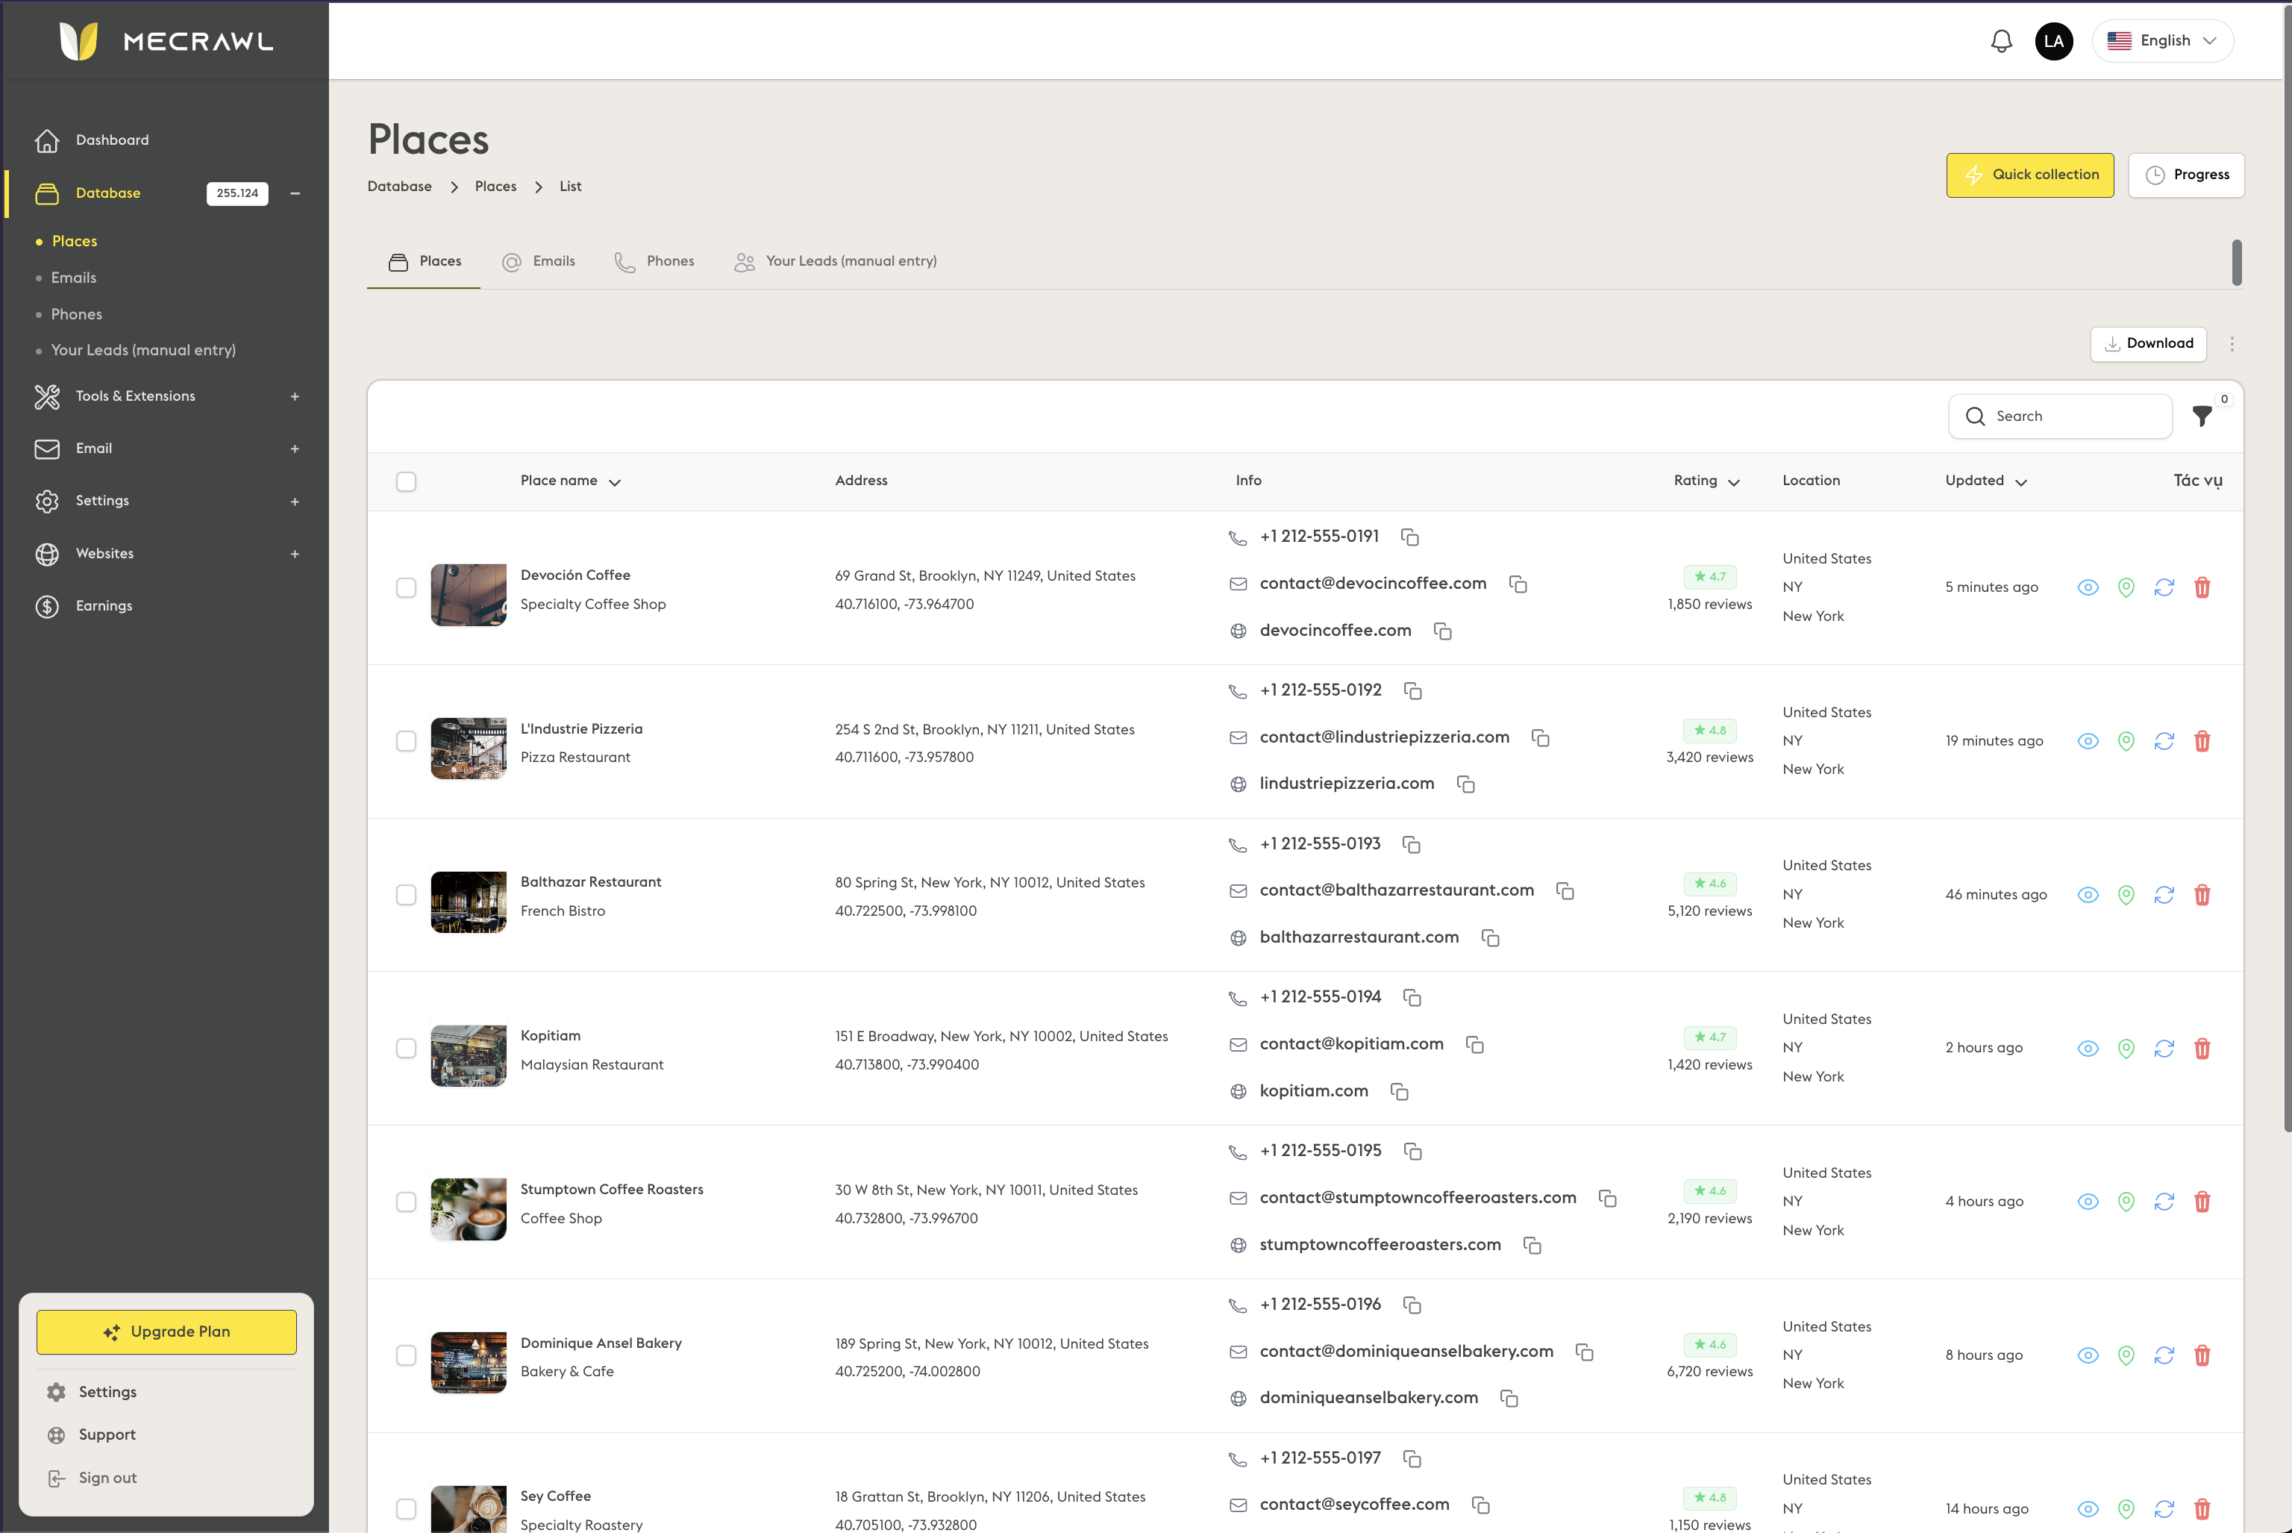
Task: Select the Kopitiam row checkbox
Action: pyautogui.click(x=407, y=1048)
